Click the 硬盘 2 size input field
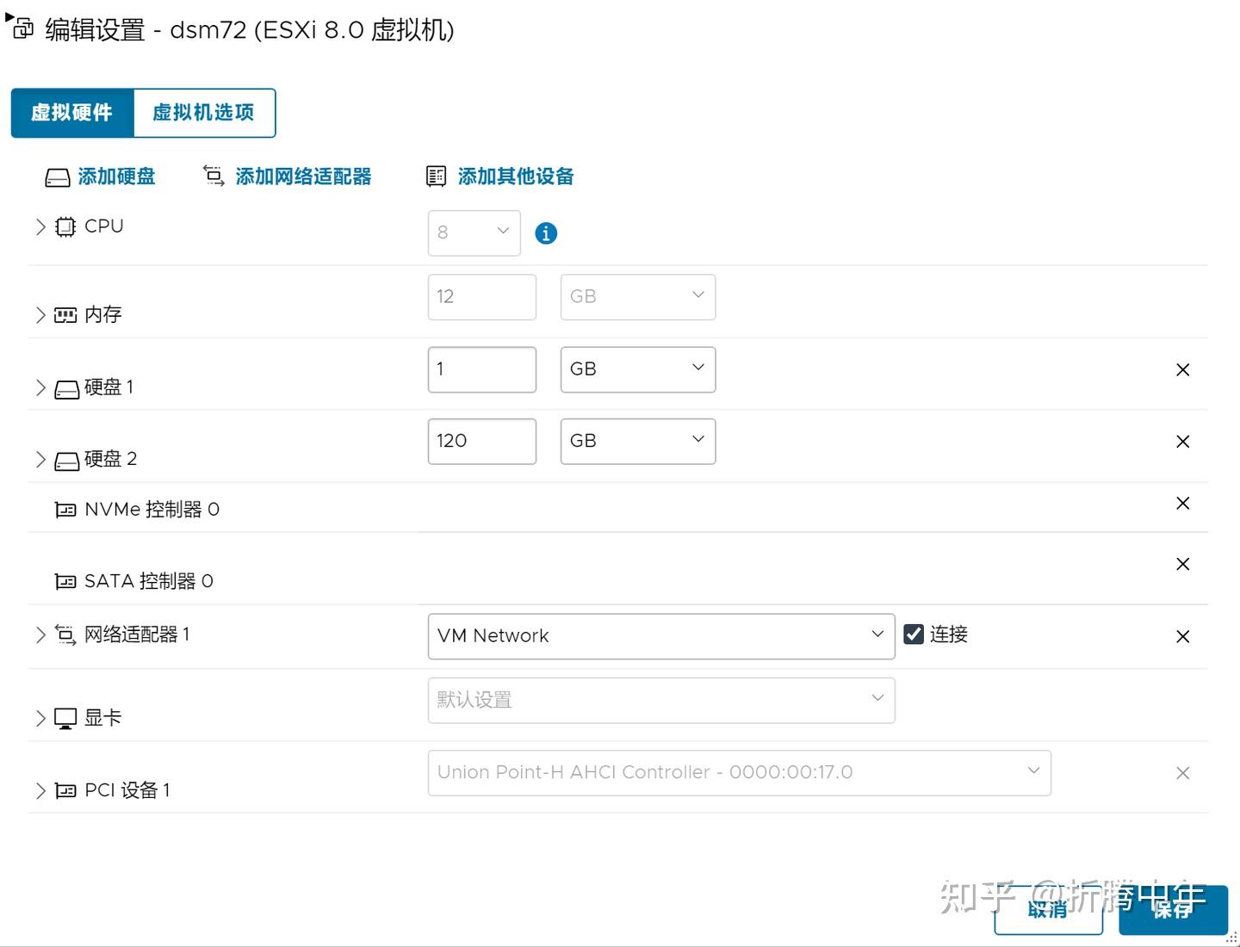 click(481, 442)
